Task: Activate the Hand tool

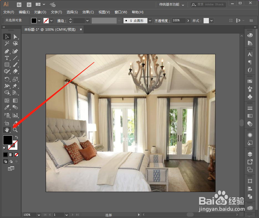Action: (x=7, y=130)
